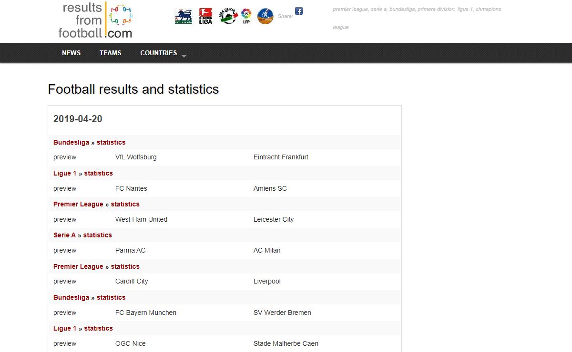Click the SV Werder Bremen team name
The image size is (572, 352).
coord(282,313)
